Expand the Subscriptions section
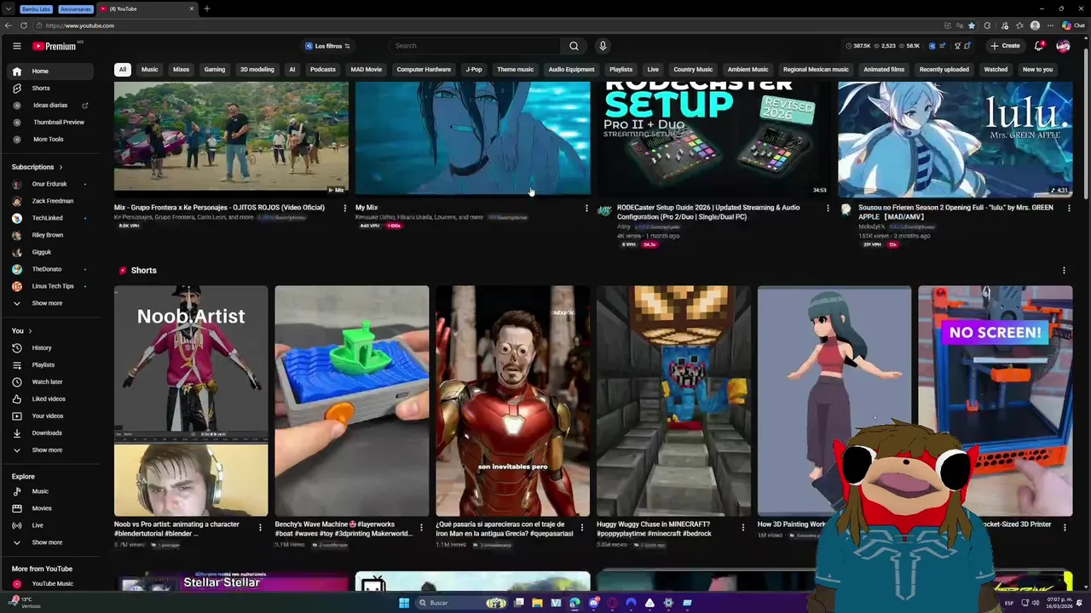The height and width of the screenshot is (613, 1091). point(37,168)
